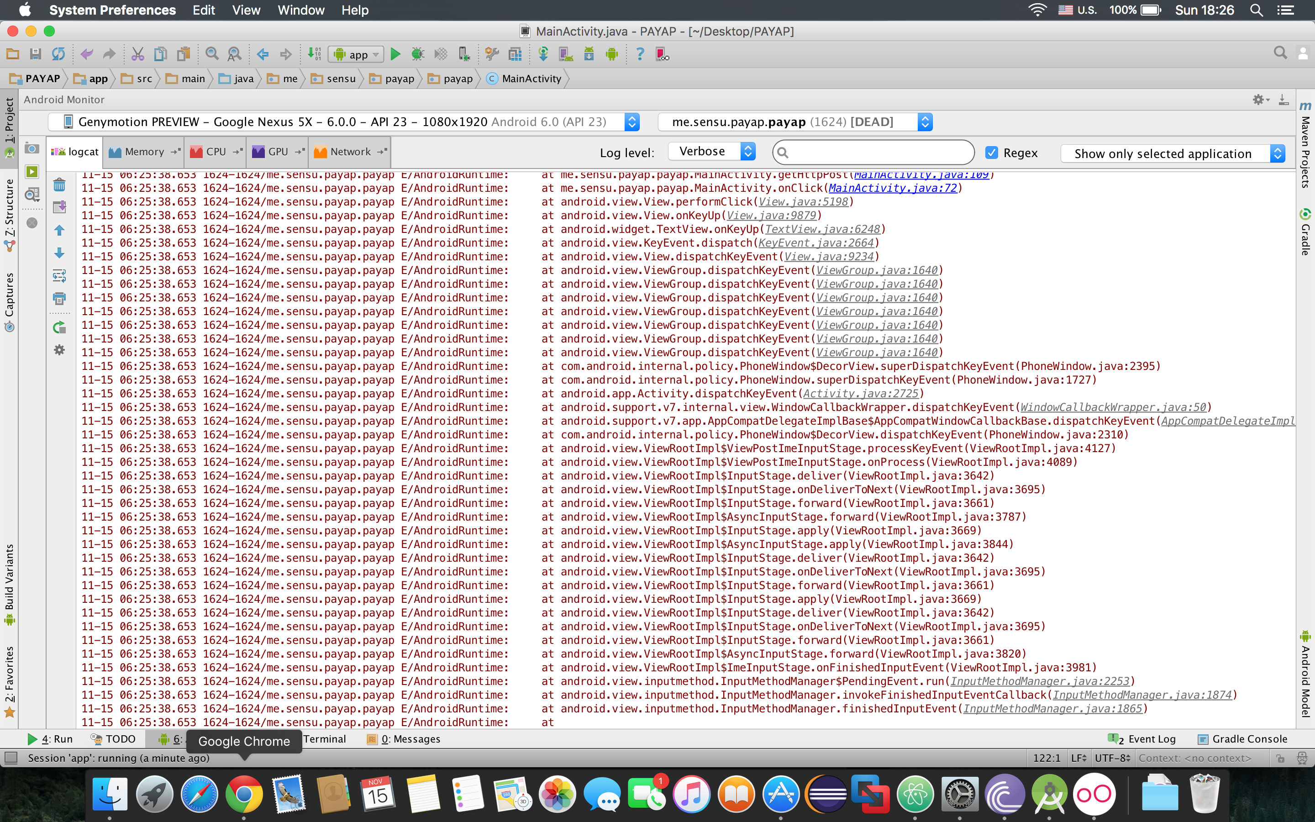Click the Clear logcat trash icon
This screenshot has height=822, width=1315.
click(x=59, y=185)
